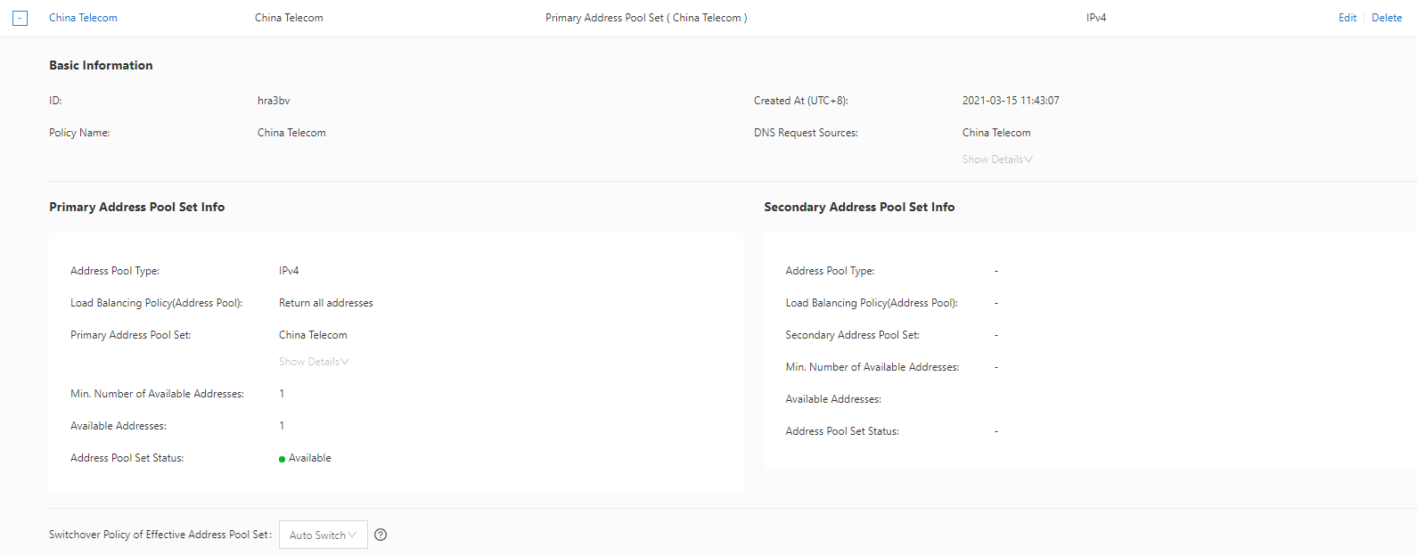Click the Return all addresses policy value
Screen dimensions: 1417x556
tap(325, 303)
